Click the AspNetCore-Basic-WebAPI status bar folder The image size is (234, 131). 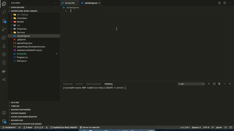tap(64, 127)
